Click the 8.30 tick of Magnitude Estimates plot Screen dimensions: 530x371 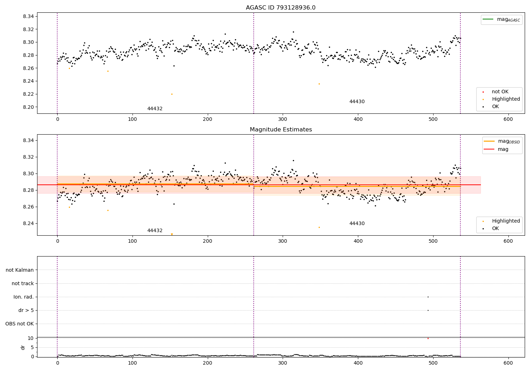point(28,174)
